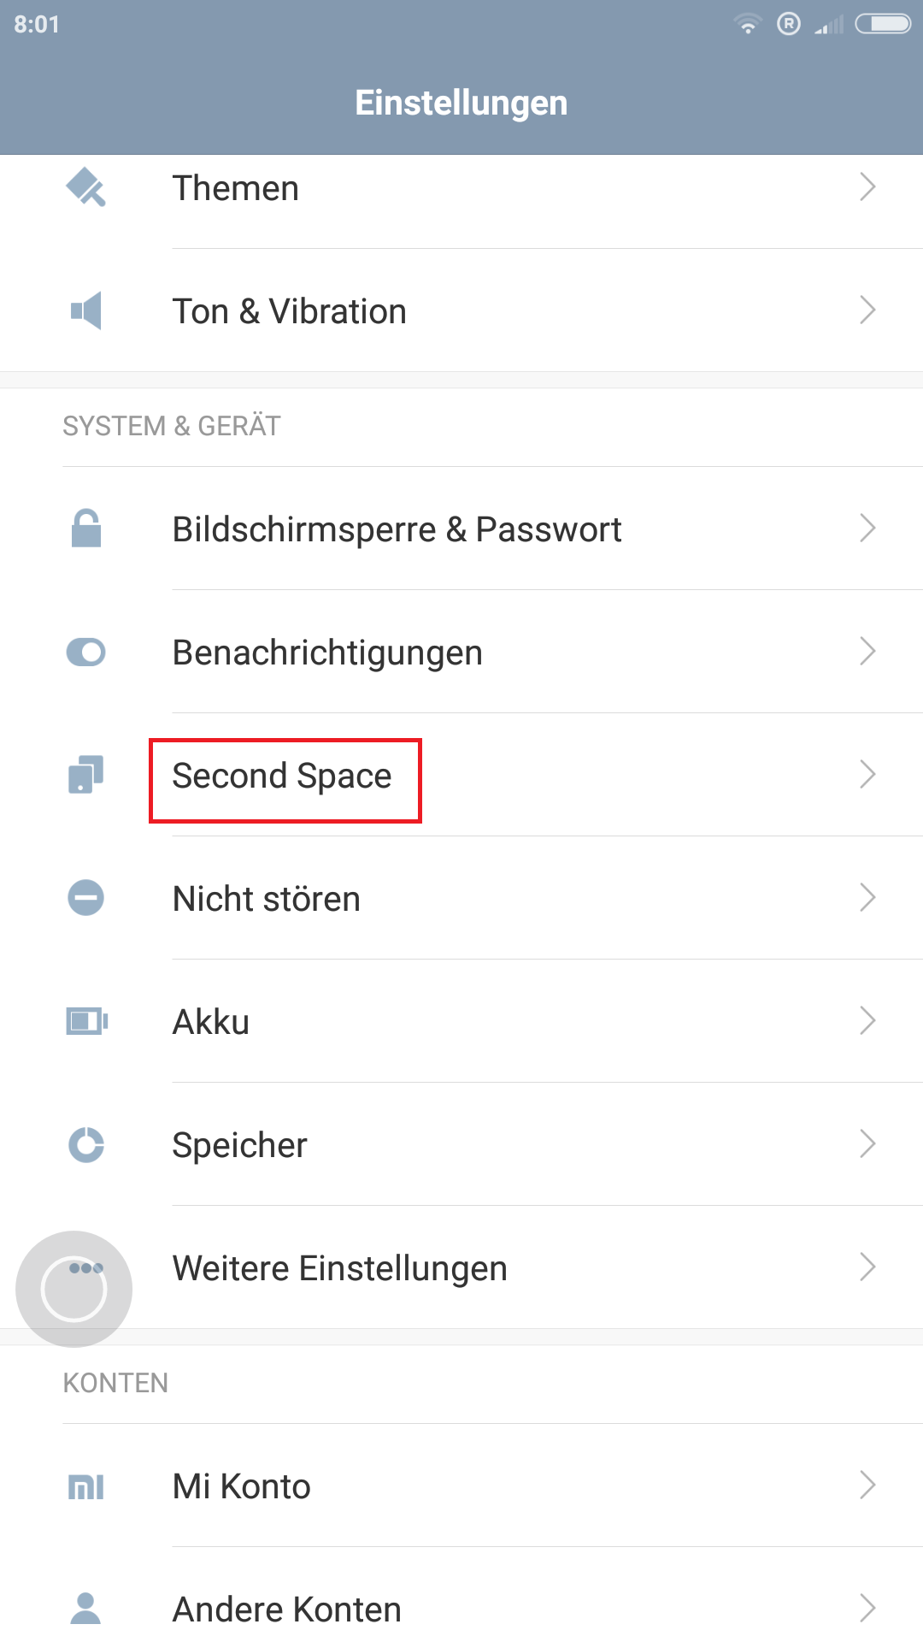Tap the Mi logo icon
The image size is (923, 1642).
85,1486
